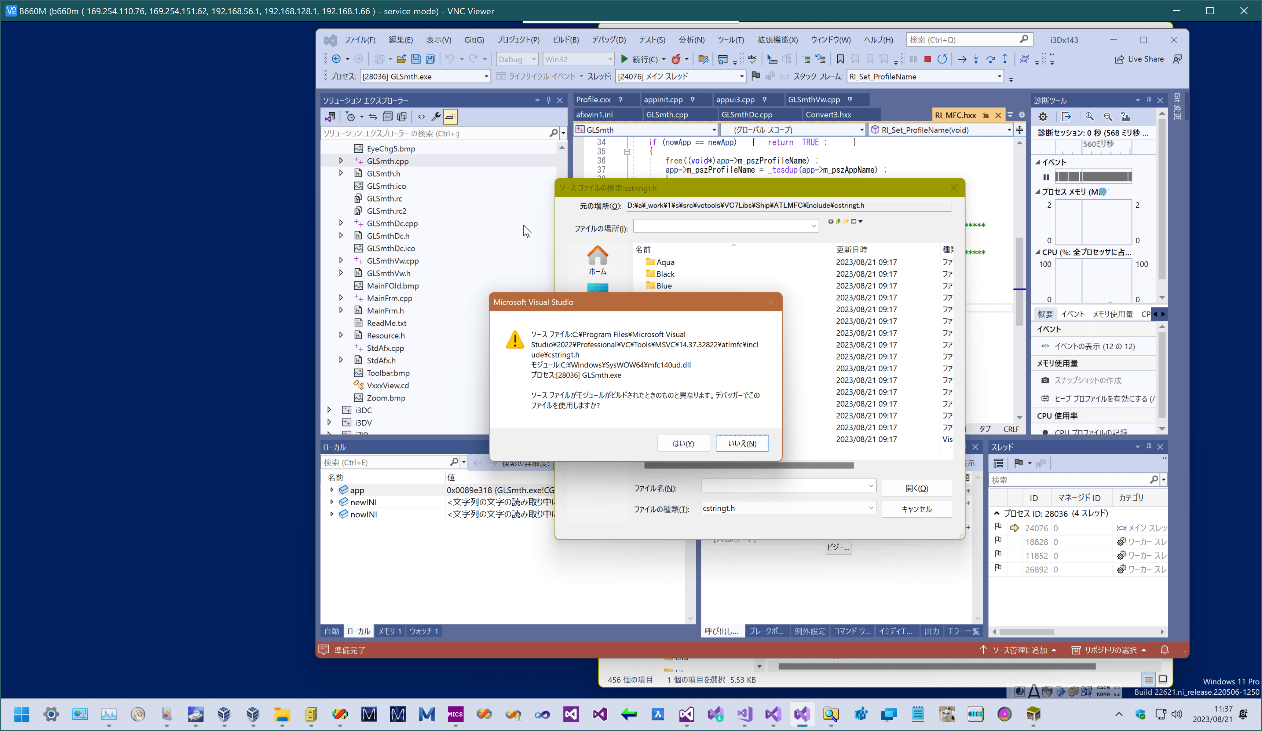Viewport: 1262px width, 731px height.
Task: Toggle the pin on Profile.cxx tab
Action: pyautogui.click(x=621, y=100)
